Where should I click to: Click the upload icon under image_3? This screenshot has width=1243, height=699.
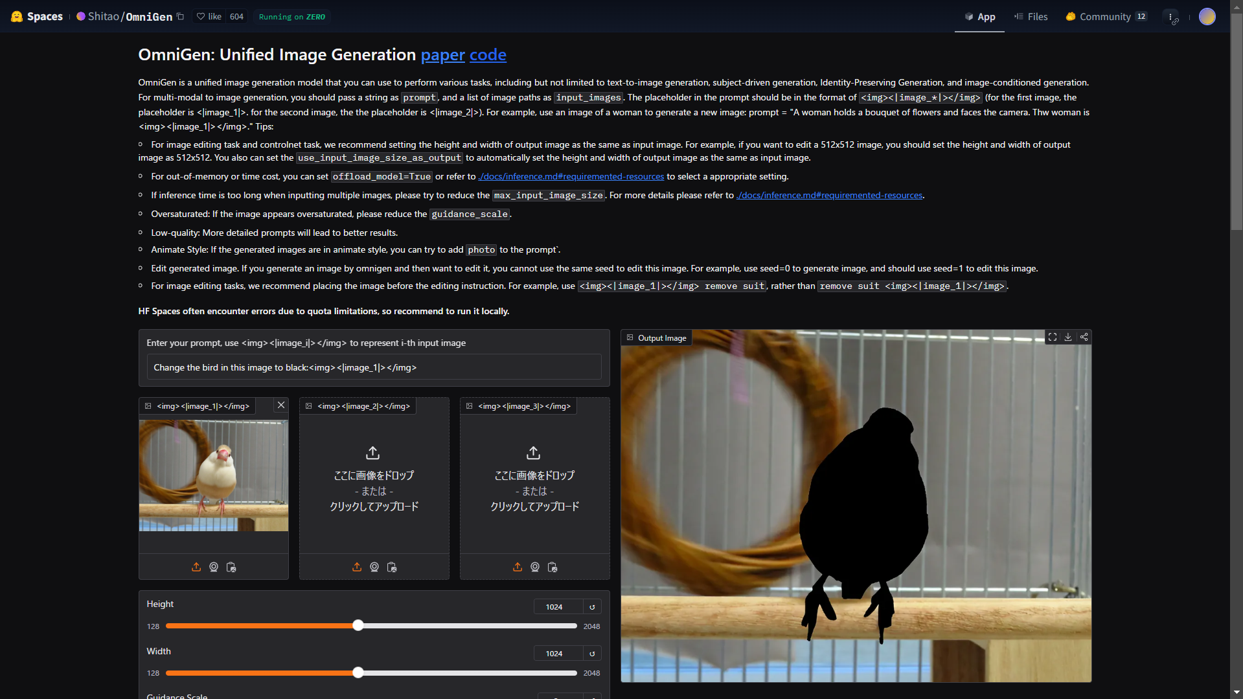click(518, 567)
